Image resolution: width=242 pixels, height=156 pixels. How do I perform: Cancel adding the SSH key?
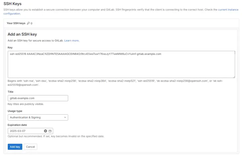[30, 147]
